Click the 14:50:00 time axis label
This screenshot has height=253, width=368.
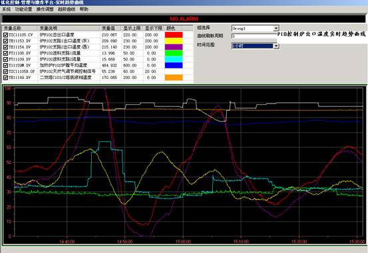(125, 242)
